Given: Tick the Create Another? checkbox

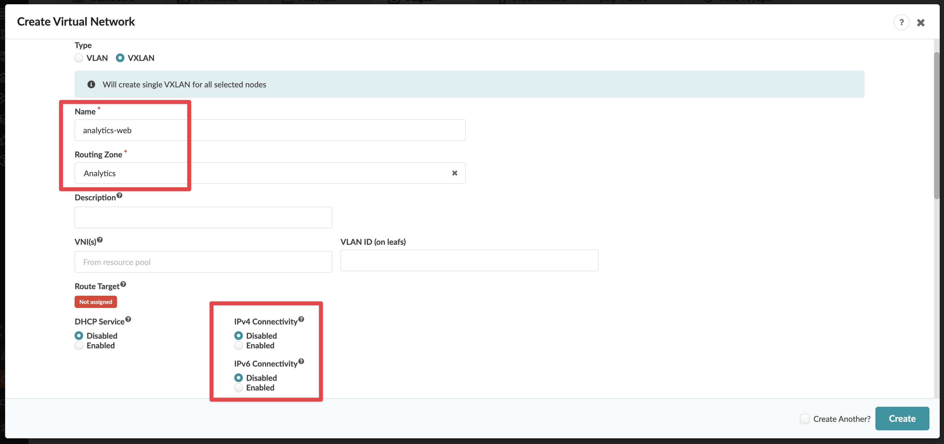Looking at the screenshot, I should 805,419.
